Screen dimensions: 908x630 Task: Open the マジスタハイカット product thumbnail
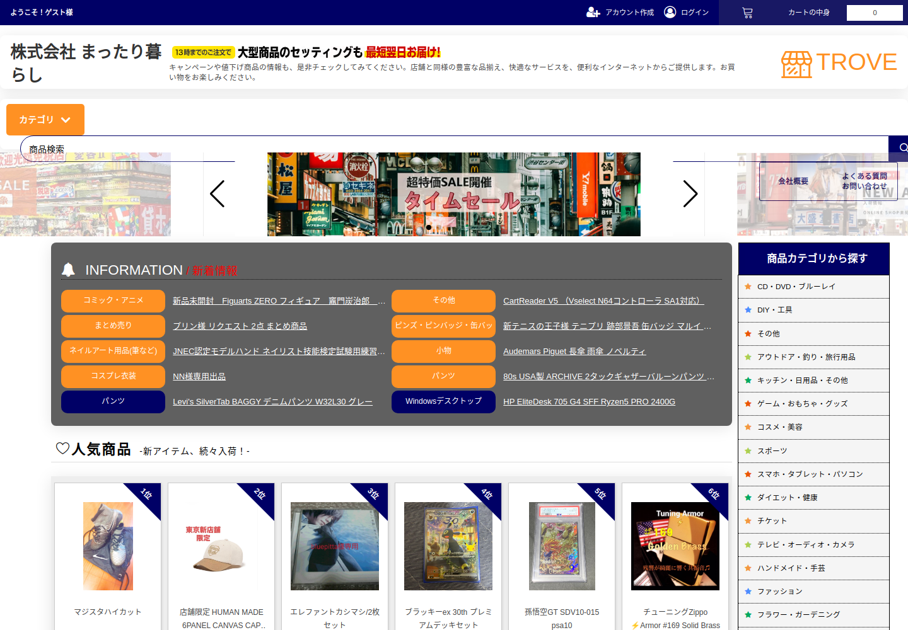(108, 546)
